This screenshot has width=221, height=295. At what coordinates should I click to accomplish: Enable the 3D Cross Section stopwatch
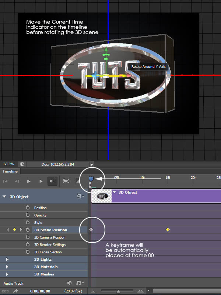click(x=28, y=252)
